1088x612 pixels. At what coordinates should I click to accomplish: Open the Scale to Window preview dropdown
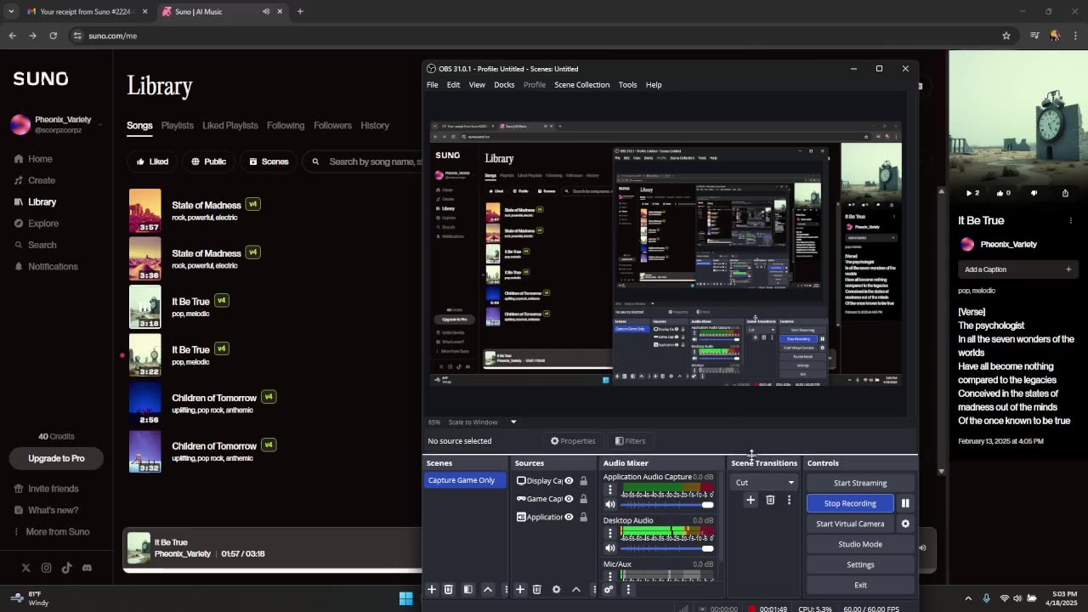coord(483,422)
